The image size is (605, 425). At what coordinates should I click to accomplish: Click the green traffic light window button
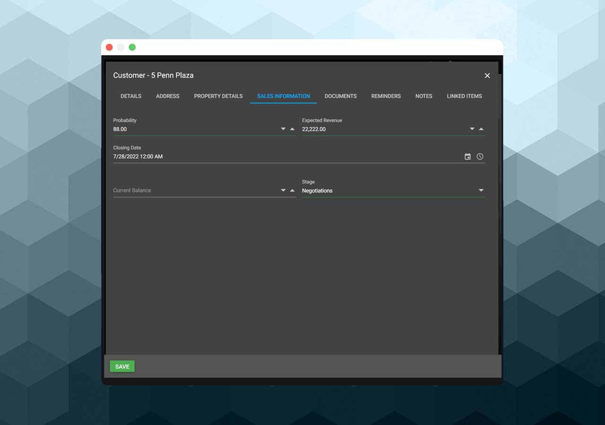pyautogui.click(x=132, y=47)
